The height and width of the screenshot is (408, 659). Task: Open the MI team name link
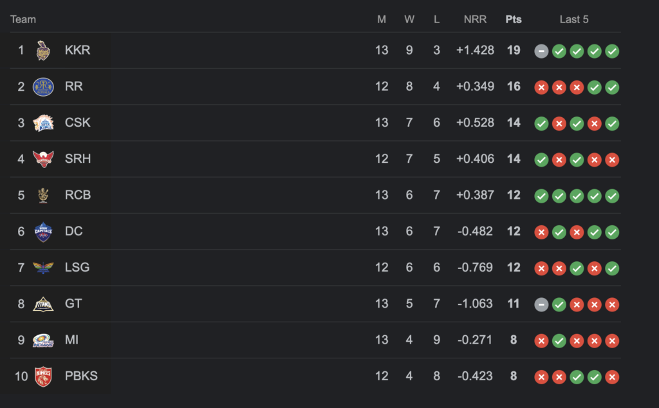(x=71, y=340)
